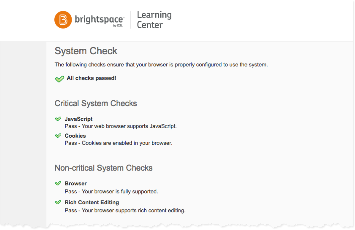Click the Non-critical System Checks heading

(x=104, y=168)
